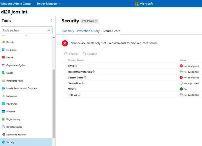The image size is (202, 146).
Task: Select the Boot DMA Protection row
Action: point(132,72)
